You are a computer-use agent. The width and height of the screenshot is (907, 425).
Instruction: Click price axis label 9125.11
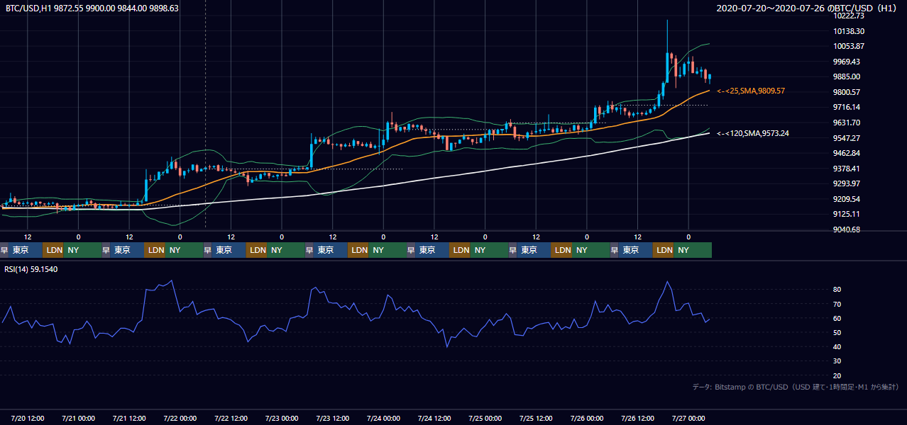coord(847,214)
